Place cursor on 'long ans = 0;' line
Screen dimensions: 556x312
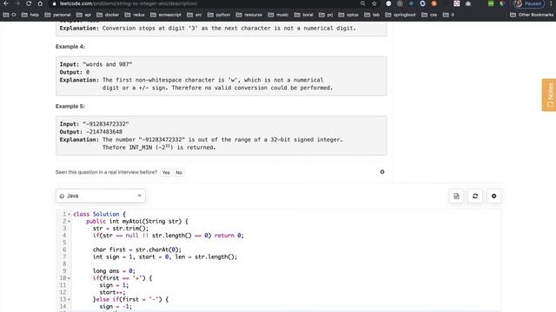click(x=114, y=271)
